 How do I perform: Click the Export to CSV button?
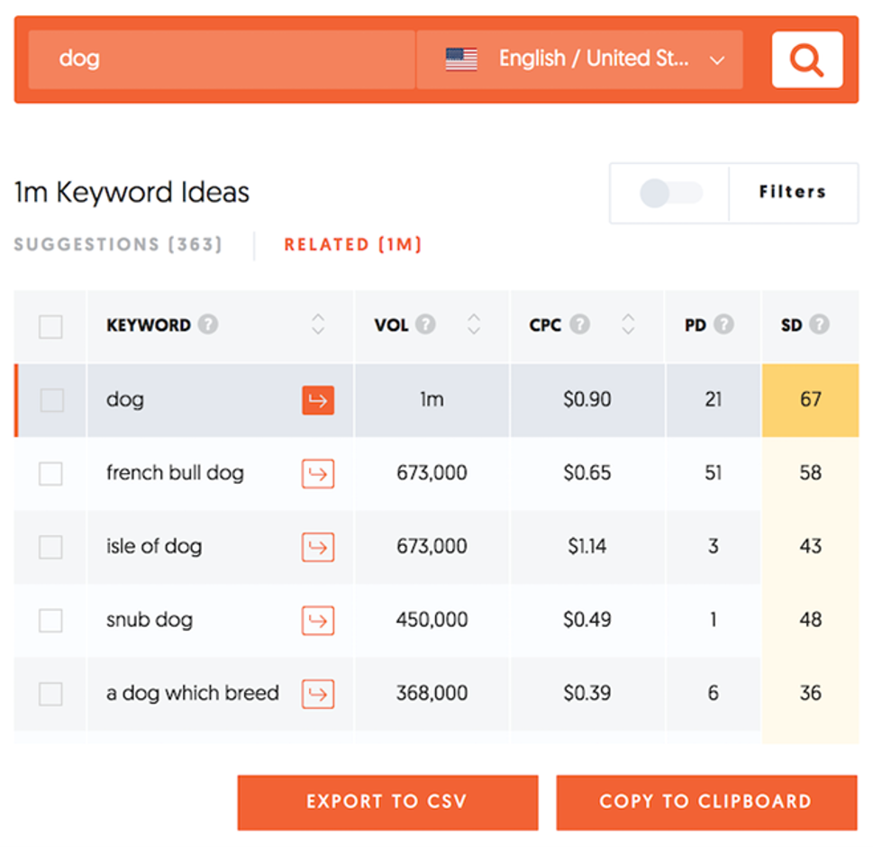387,802
